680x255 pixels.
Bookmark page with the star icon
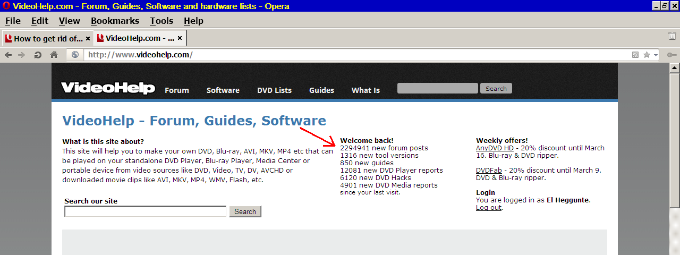647,55
